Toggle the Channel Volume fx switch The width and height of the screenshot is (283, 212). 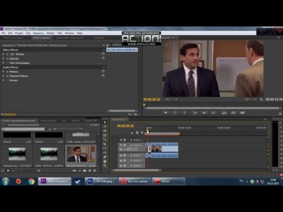tap(8, 76)
